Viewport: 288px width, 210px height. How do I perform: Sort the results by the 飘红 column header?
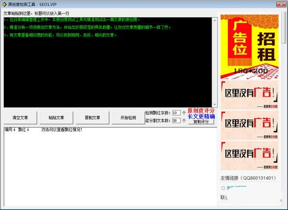tap(24, 130)
